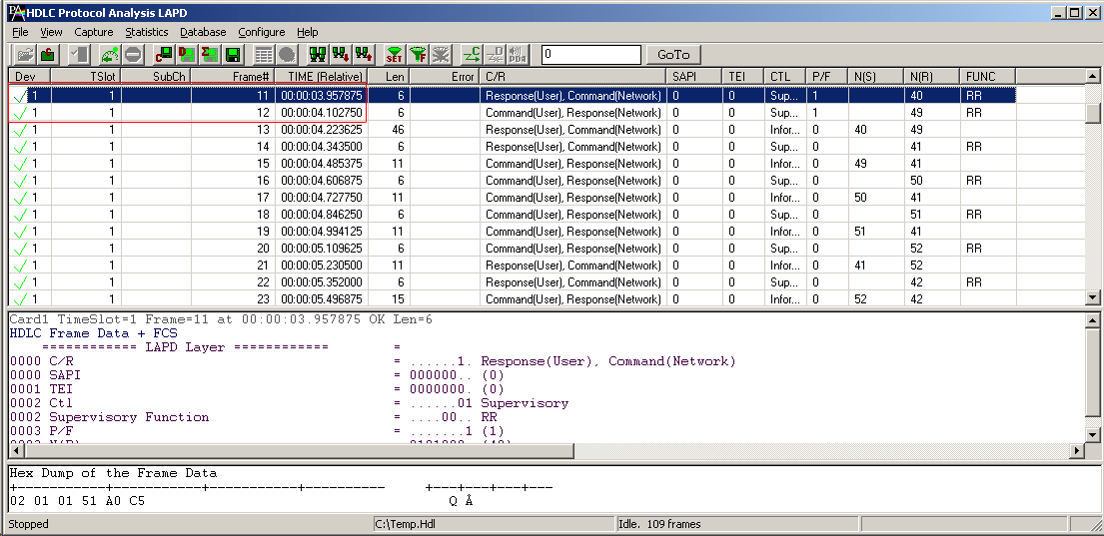Click the N(R) column header
Viewport: 1104px width, 536px height.
pyautogui.click(x=932, y=76)
